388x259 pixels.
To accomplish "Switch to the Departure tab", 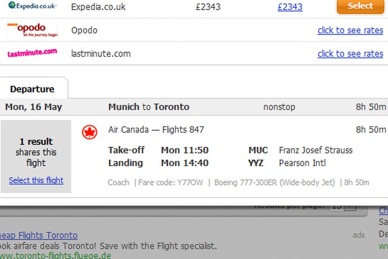I will click(x=33, y=89).
